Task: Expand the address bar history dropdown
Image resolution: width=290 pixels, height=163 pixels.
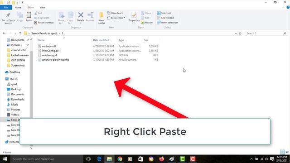Action: point(236,34)
